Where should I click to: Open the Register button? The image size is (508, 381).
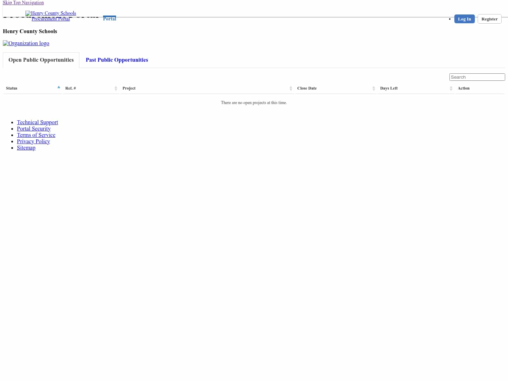(x=489, y=19)
